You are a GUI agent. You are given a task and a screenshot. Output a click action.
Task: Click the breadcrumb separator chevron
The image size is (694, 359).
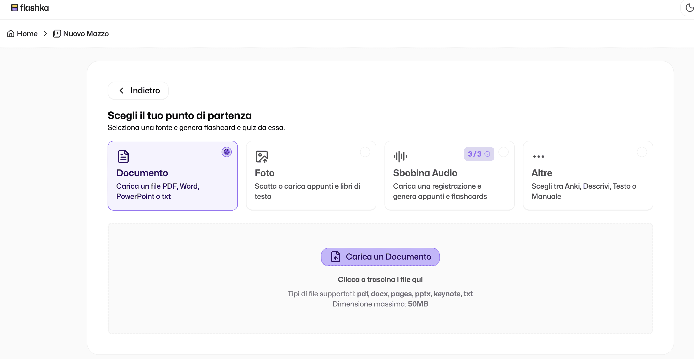coord(45,33)
